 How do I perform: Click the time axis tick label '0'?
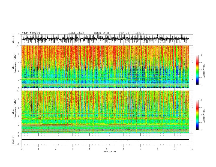(x=22, y=149)
